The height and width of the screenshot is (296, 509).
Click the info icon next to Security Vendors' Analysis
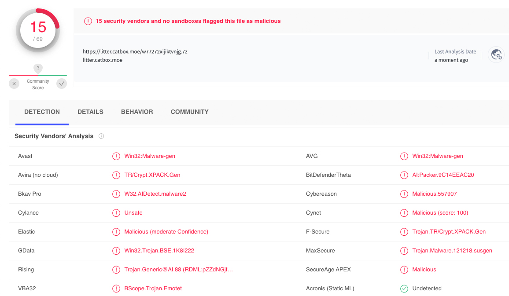point(101,136)
